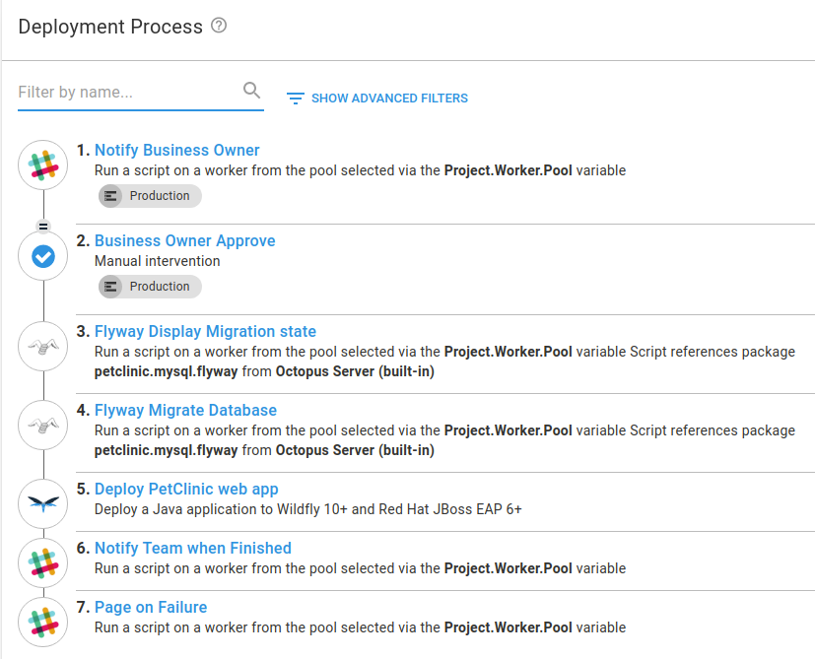Open the Notify Business Owner step
This screenshot has height=659, width=815.
177,150
